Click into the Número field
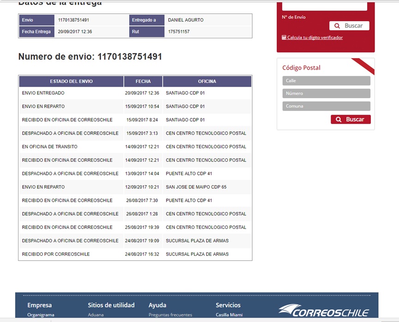Screen dimensions: 399x322 point(326,94)
